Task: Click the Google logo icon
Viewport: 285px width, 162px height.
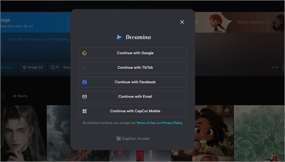Action: [x=85, y=53]
